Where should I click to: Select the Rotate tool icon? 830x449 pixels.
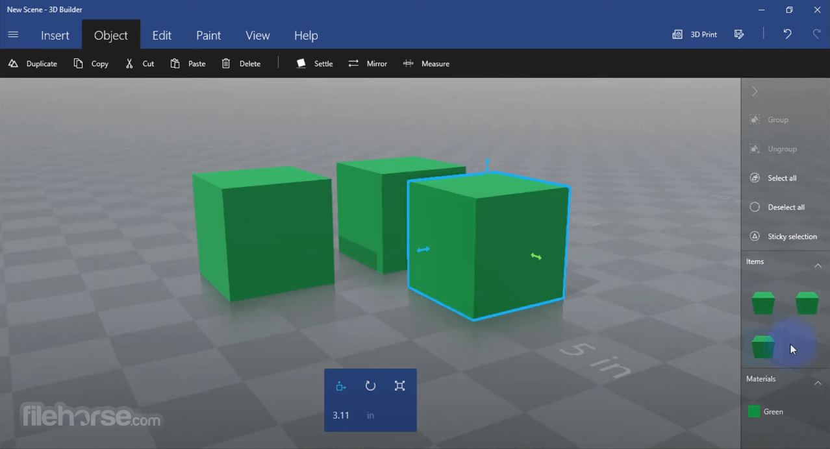(370, 386)
